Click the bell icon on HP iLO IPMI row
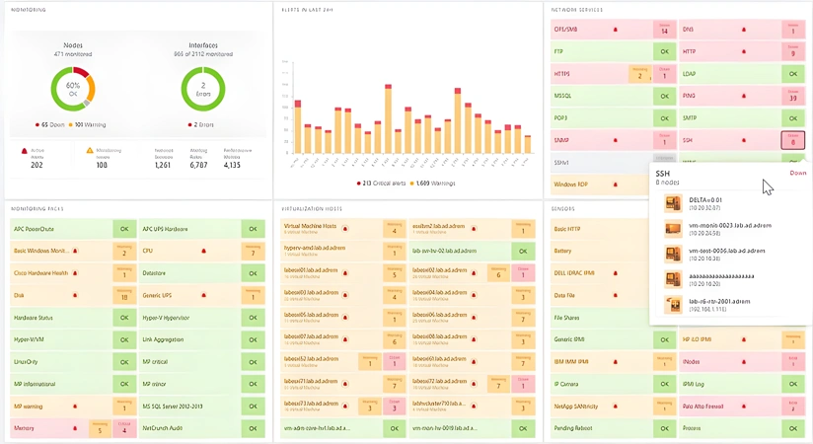 [744, 339]
